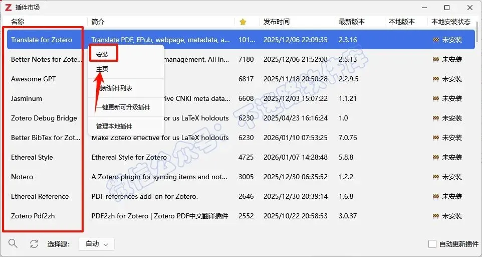Image resolution: width=482 pixels, height=257 pixels.
Task: Click description 'PDF references add-on for Zotero.'
Action: pos(144,196)
